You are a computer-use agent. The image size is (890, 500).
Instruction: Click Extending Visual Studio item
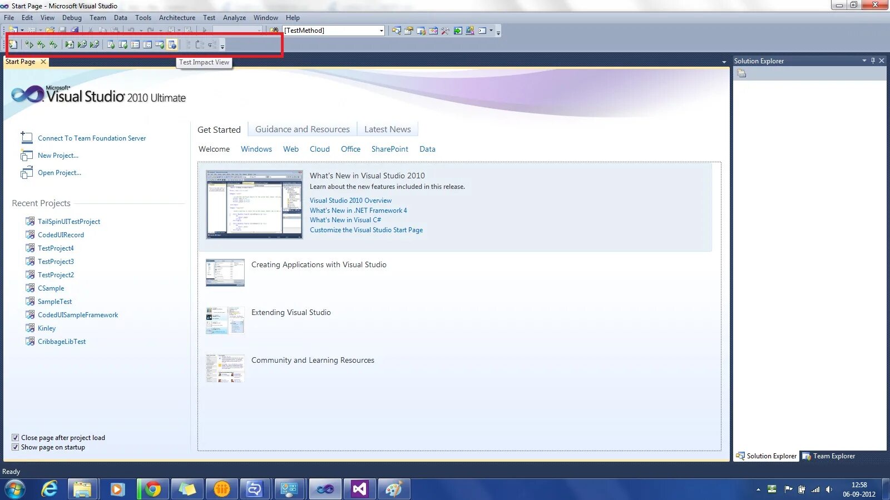pyautogui.click(x=291, y=313)
